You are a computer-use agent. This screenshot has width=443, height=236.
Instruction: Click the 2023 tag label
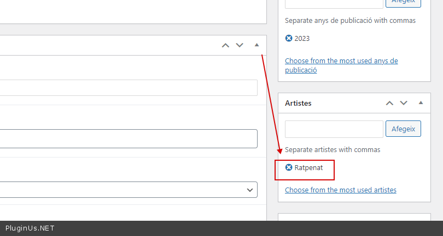pyautogui.click(x=302, y=38)
